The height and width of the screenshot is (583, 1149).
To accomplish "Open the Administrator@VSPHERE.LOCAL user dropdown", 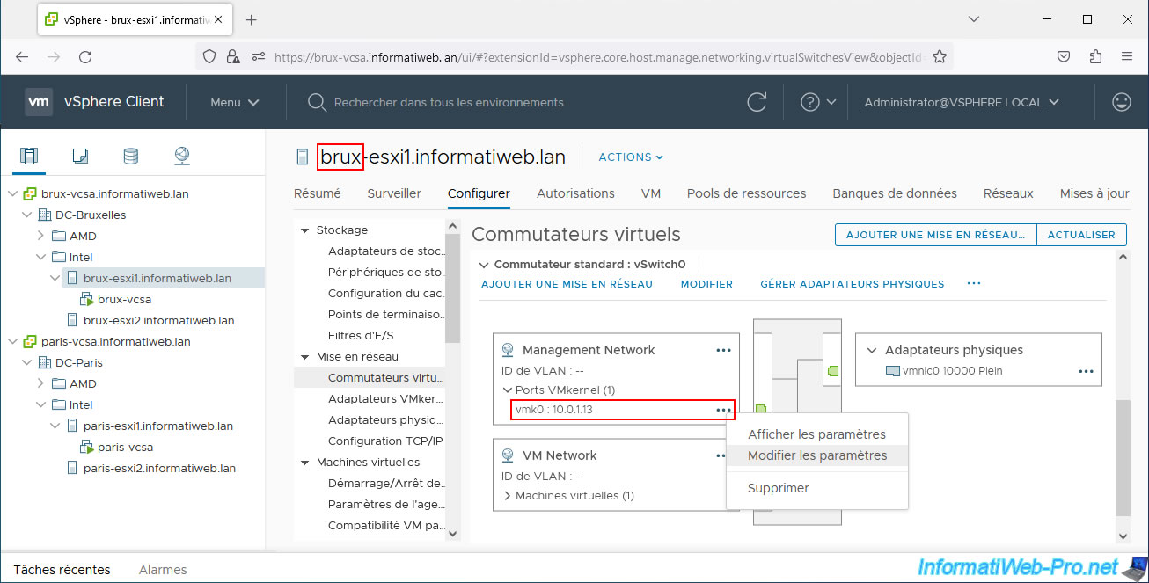I will [961, 102].
